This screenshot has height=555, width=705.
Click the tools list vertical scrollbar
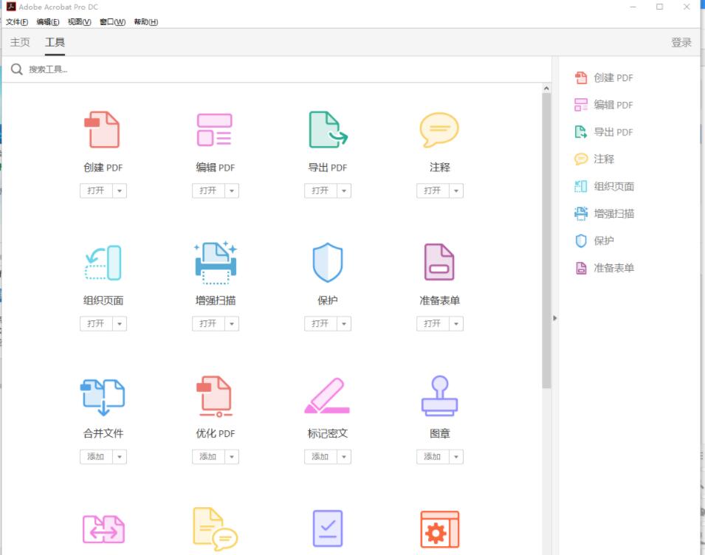tap(546, 241)
